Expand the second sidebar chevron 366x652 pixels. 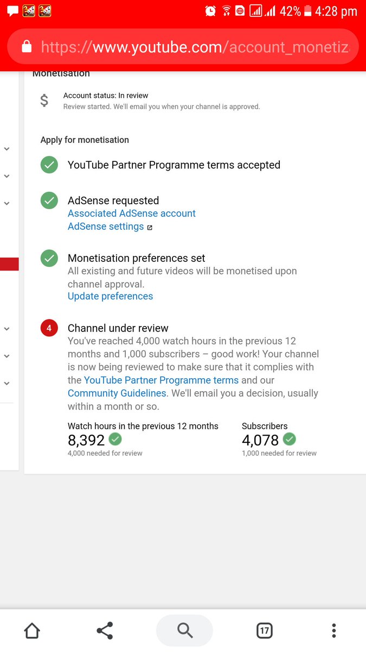coord(7,176)
